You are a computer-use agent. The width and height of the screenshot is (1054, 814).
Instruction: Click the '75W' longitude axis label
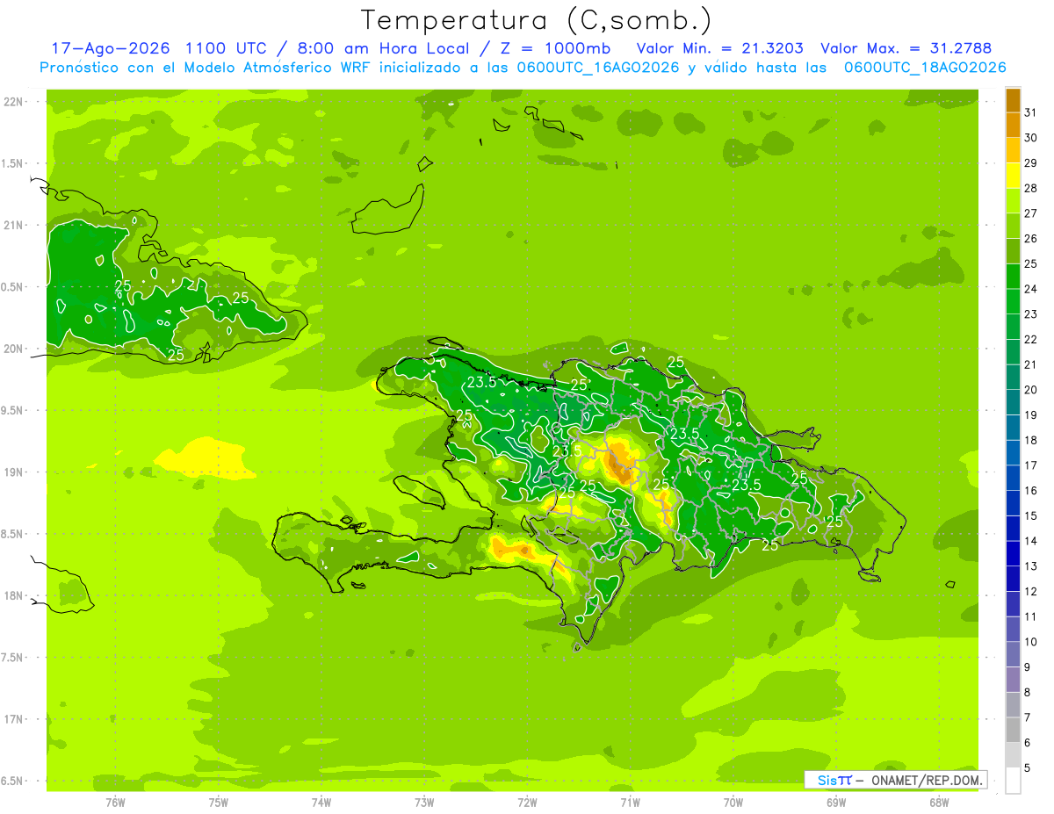click(x=219, y=802)
